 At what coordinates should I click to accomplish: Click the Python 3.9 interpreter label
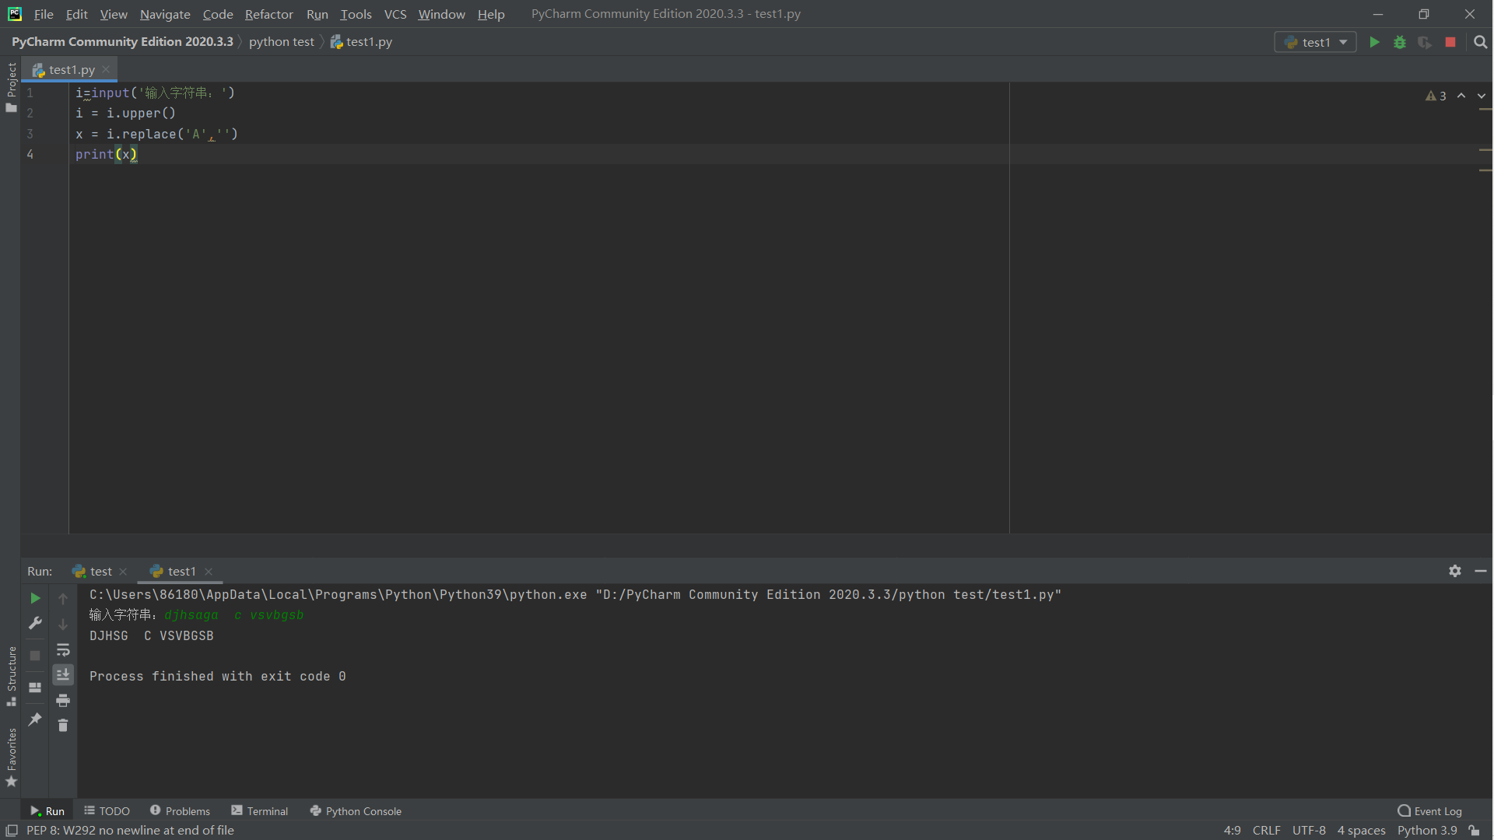tap(1426, 831)
